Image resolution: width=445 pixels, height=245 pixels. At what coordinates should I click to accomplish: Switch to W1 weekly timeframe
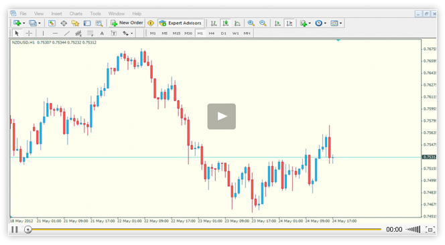click(235, 33)
